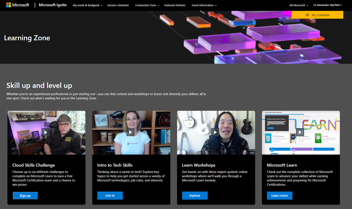The width and height of the screenshot is (352, 209).
Task: Click the My schedule button
Action: pyautogui.click(x=317, y=15)
